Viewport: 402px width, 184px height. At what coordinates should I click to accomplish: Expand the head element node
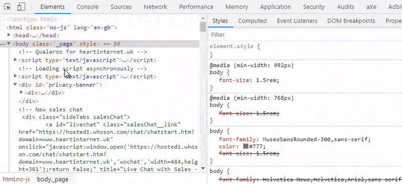[9, 35]
